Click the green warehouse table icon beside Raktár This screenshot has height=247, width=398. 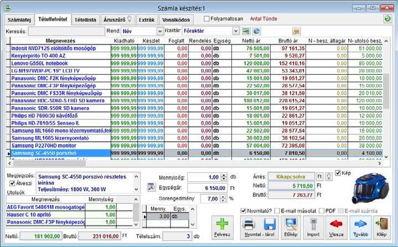pyautogui.click(x=246, y=31)
